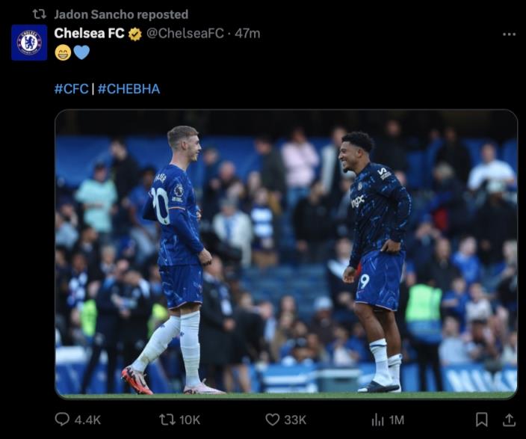Click the 47m timestamp
Screen dimensions: 526x439
point(247,34)
